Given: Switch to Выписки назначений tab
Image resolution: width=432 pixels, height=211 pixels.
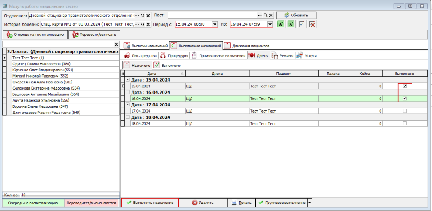Looking at the screenshot, I should point(145,46).
